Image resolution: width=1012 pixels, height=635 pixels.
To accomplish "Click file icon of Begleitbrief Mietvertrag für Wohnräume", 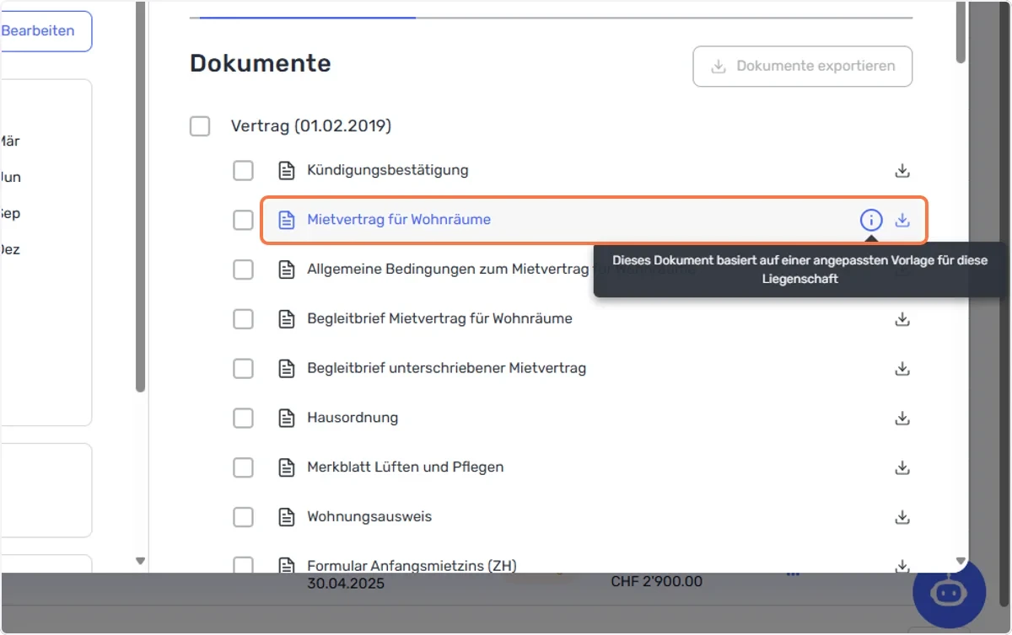I will (x=287, y=319).
